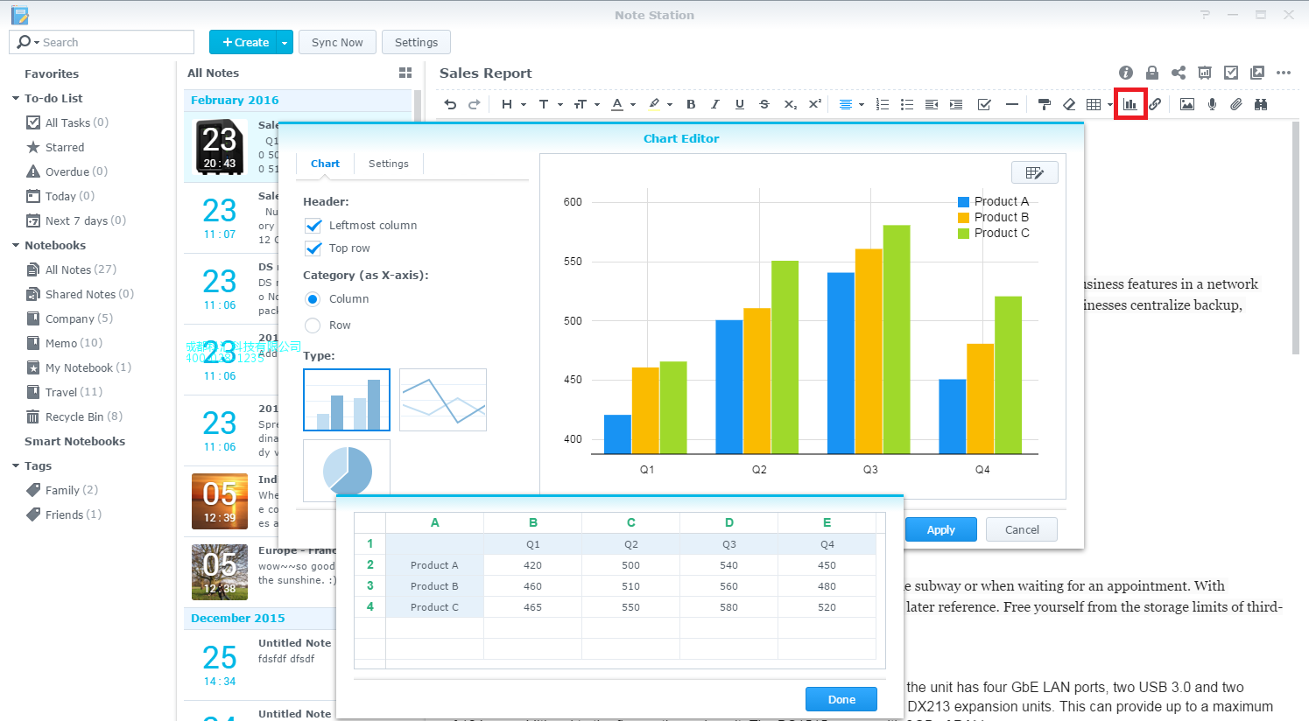1309x721 pixels.
Task: Open the edit data table icon in chart preview
Action: point(1035,172)
